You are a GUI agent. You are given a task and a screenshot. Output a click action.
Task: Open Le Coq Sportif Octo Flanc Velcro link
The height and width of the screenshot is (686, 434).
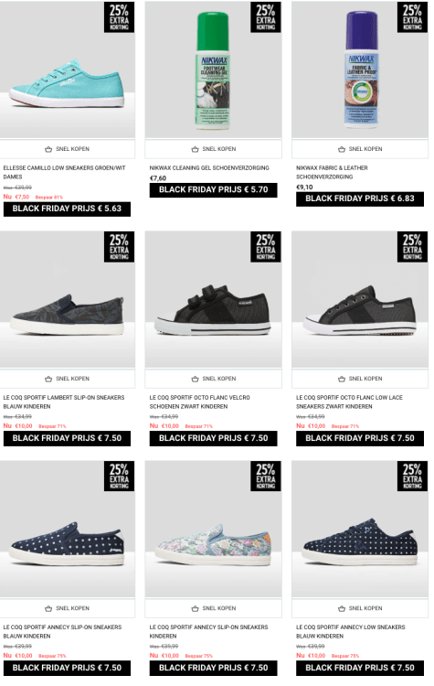pos(200,402)
